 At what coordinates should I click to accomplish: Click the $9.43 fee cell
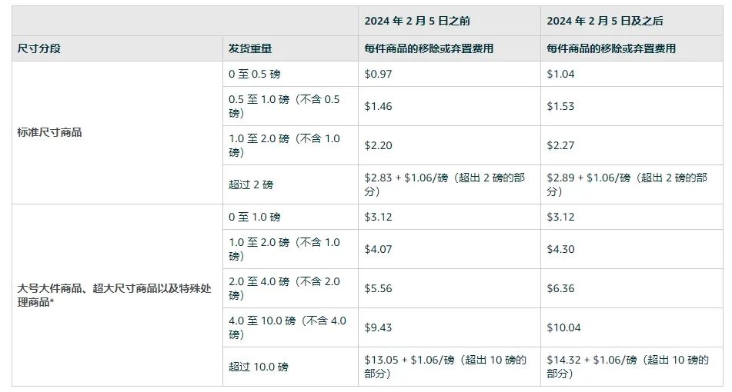click(x=378, y=327)
